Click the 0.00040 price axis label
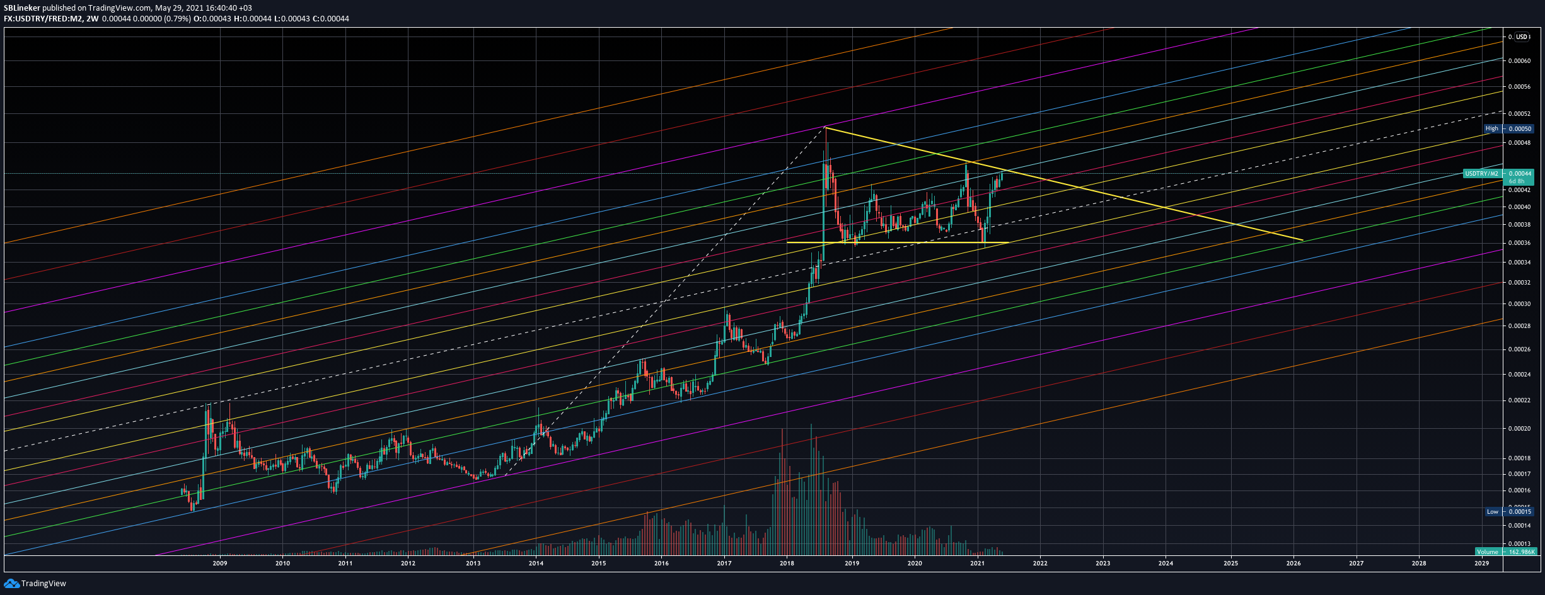Viewport: 1545px width, 595px height. click(1518, 207)
